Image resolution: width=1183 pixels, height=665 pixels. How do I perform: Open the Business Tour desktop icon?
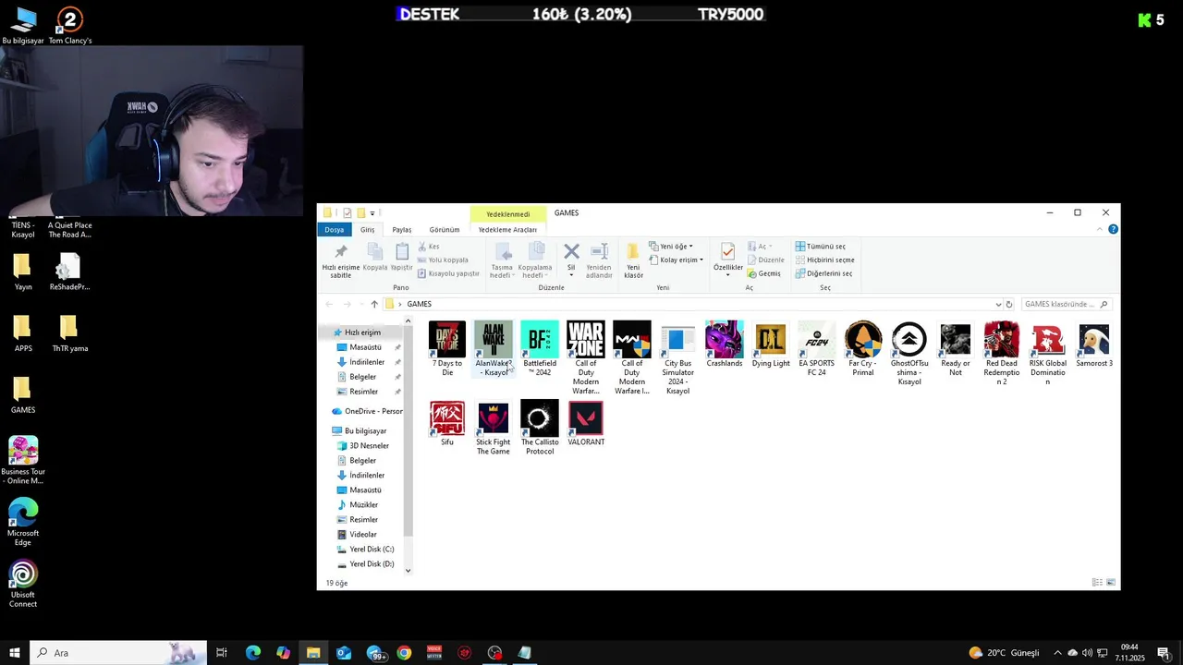click(23, 460)
